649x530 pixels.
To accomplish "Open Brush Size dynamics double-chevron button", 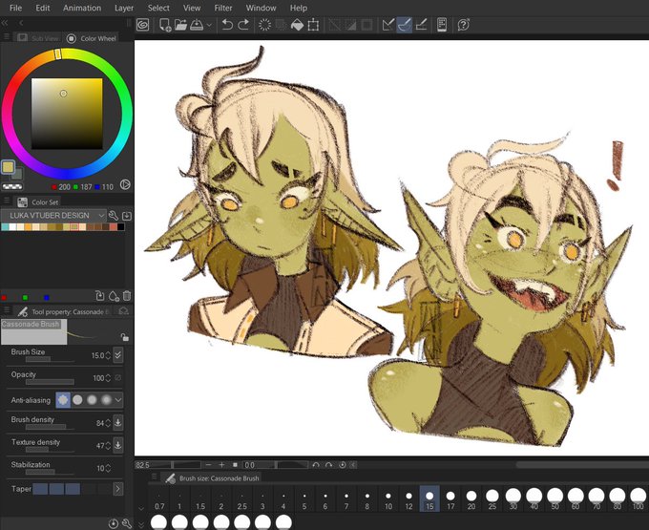I will point(118,355).
